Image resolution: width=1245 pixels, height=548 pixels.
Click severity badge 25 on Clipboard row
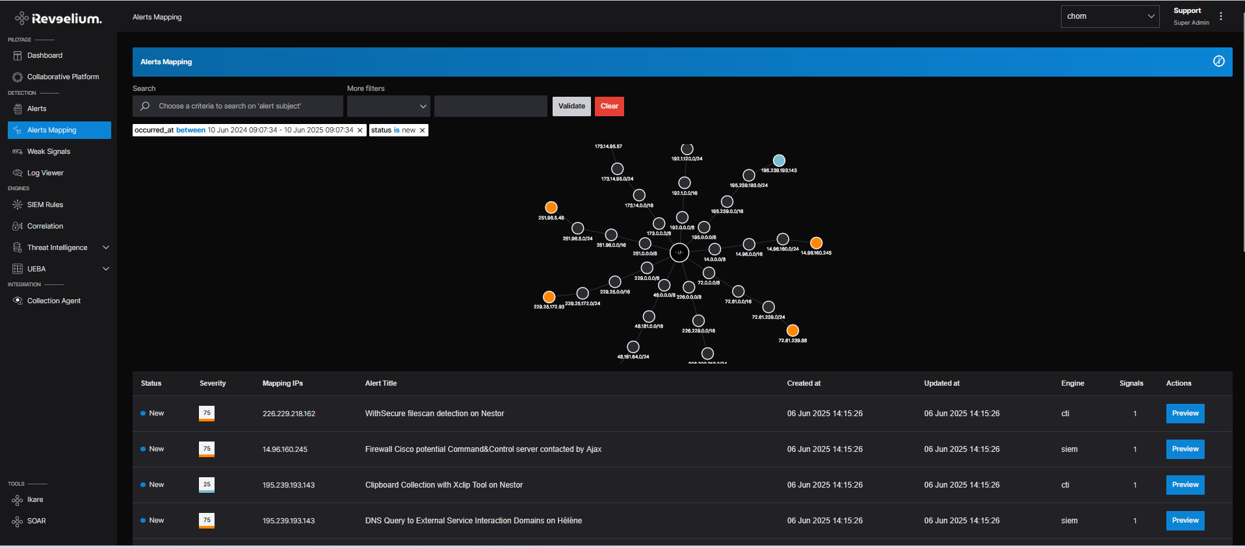point(207,485)
